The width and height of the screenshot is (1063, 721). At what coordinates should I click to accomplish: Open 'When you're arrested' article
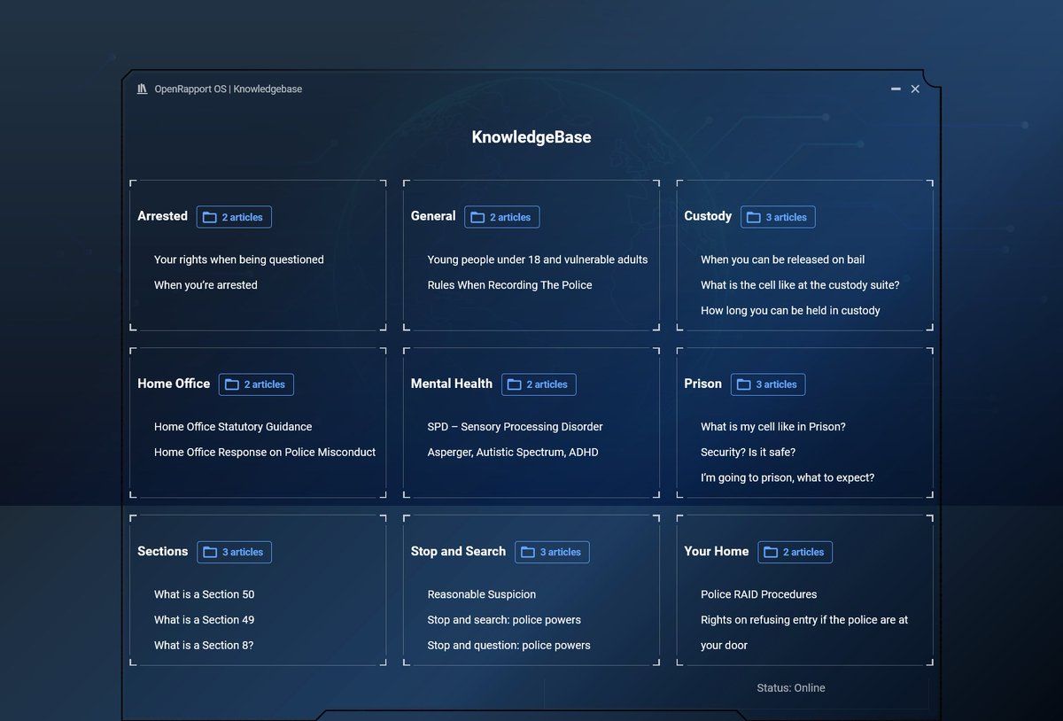[x=206, y=285]
